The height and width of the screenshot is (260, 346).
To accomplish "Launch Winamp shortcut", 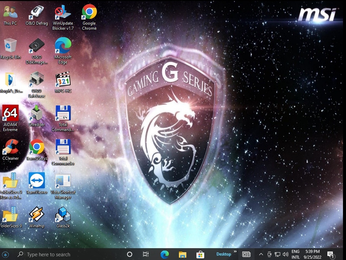I will click(x=37, y=217).
